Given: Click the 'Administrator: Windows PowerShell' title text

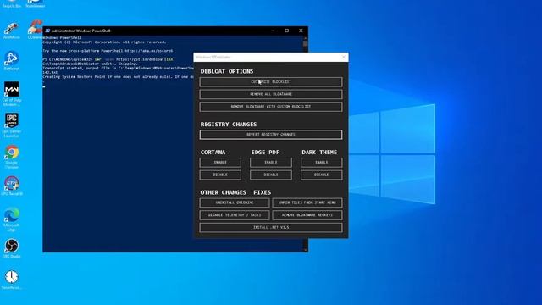Looking at the screenshot, I should coord(81,30).
